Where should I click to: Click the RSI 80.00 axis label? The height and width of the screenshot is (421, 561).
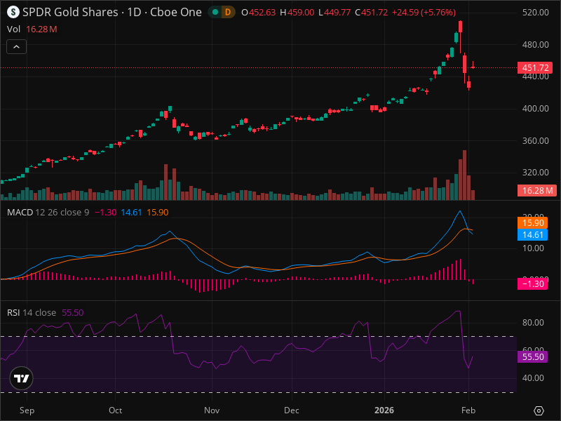[x=533, y=323]
